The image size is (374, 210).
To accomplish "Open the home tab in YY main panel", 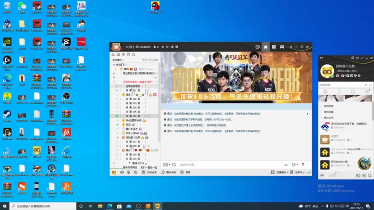I will [x=325, y=91].
